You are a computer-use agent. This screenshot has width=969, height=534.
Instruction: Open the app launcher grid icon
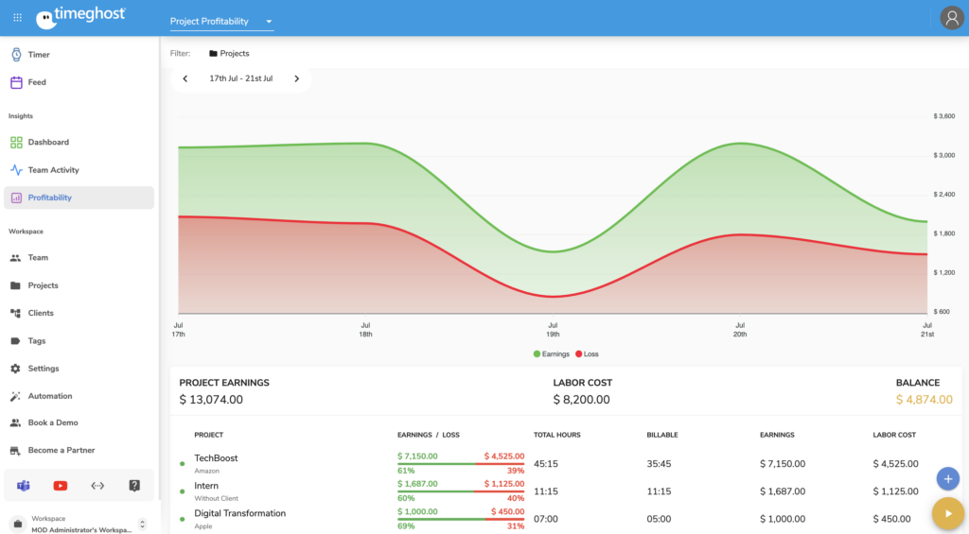pos(17,17)
